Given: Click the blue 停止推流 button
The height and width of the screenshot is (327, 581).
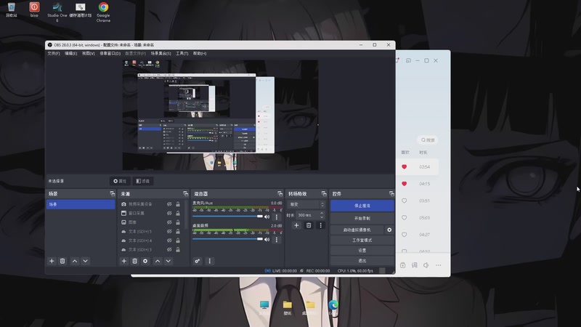Looking at the screenshot, I should point(362,206).
